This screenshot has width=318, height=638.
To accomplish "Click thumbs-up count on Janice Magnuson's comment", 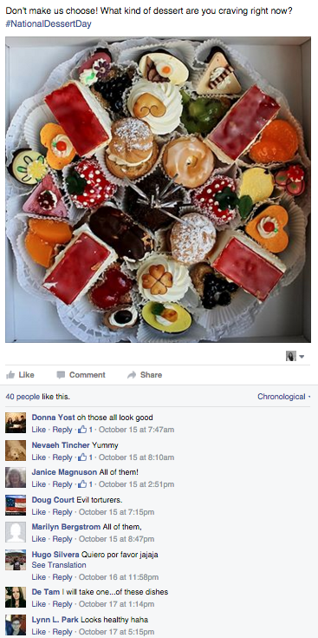I will (82, 483).
